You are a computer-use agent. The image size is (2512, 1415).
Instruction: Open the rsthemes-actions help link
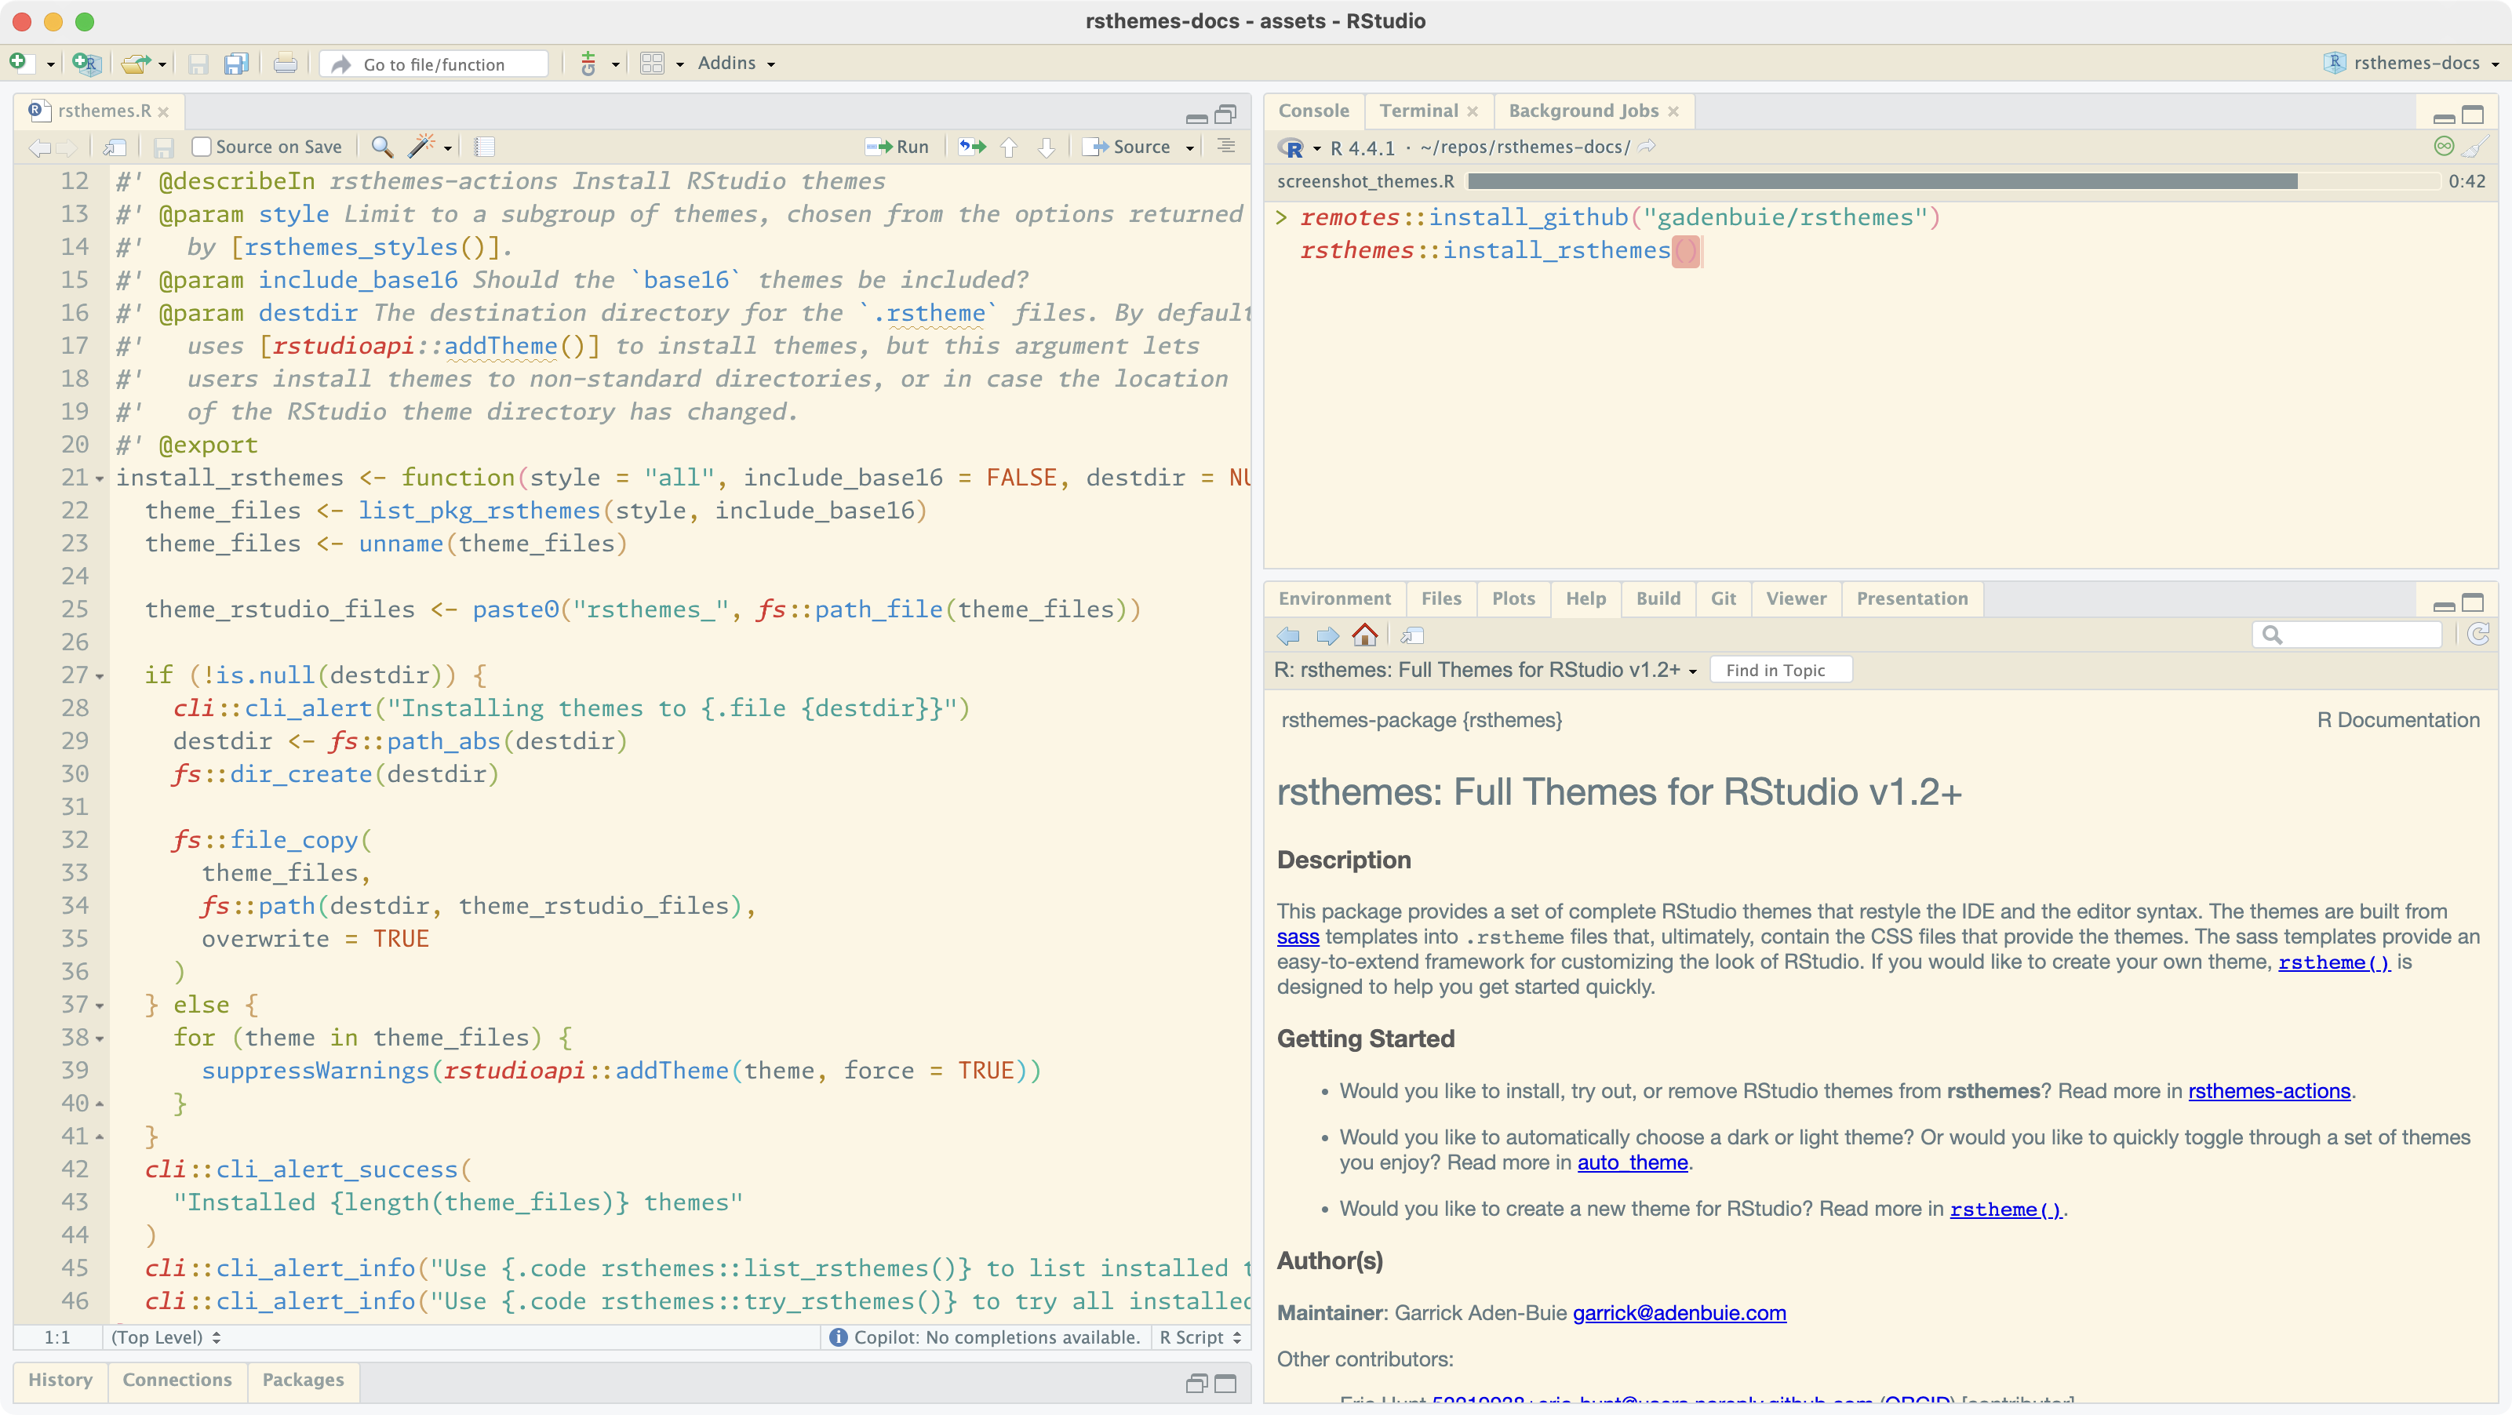(x=2268, y=1091)
